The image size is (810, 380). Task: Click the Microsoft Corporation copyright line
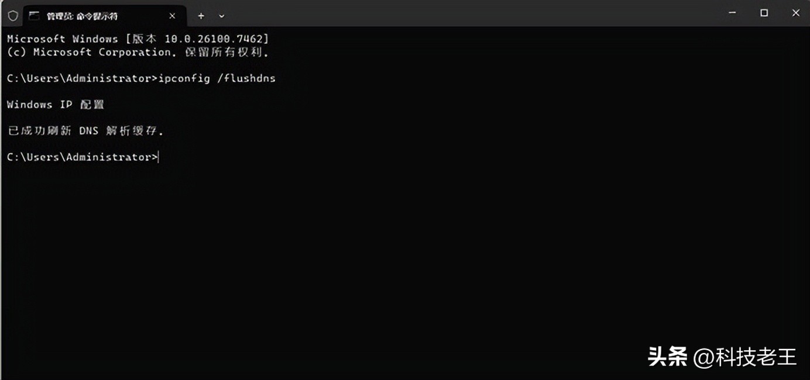[138, 52]
